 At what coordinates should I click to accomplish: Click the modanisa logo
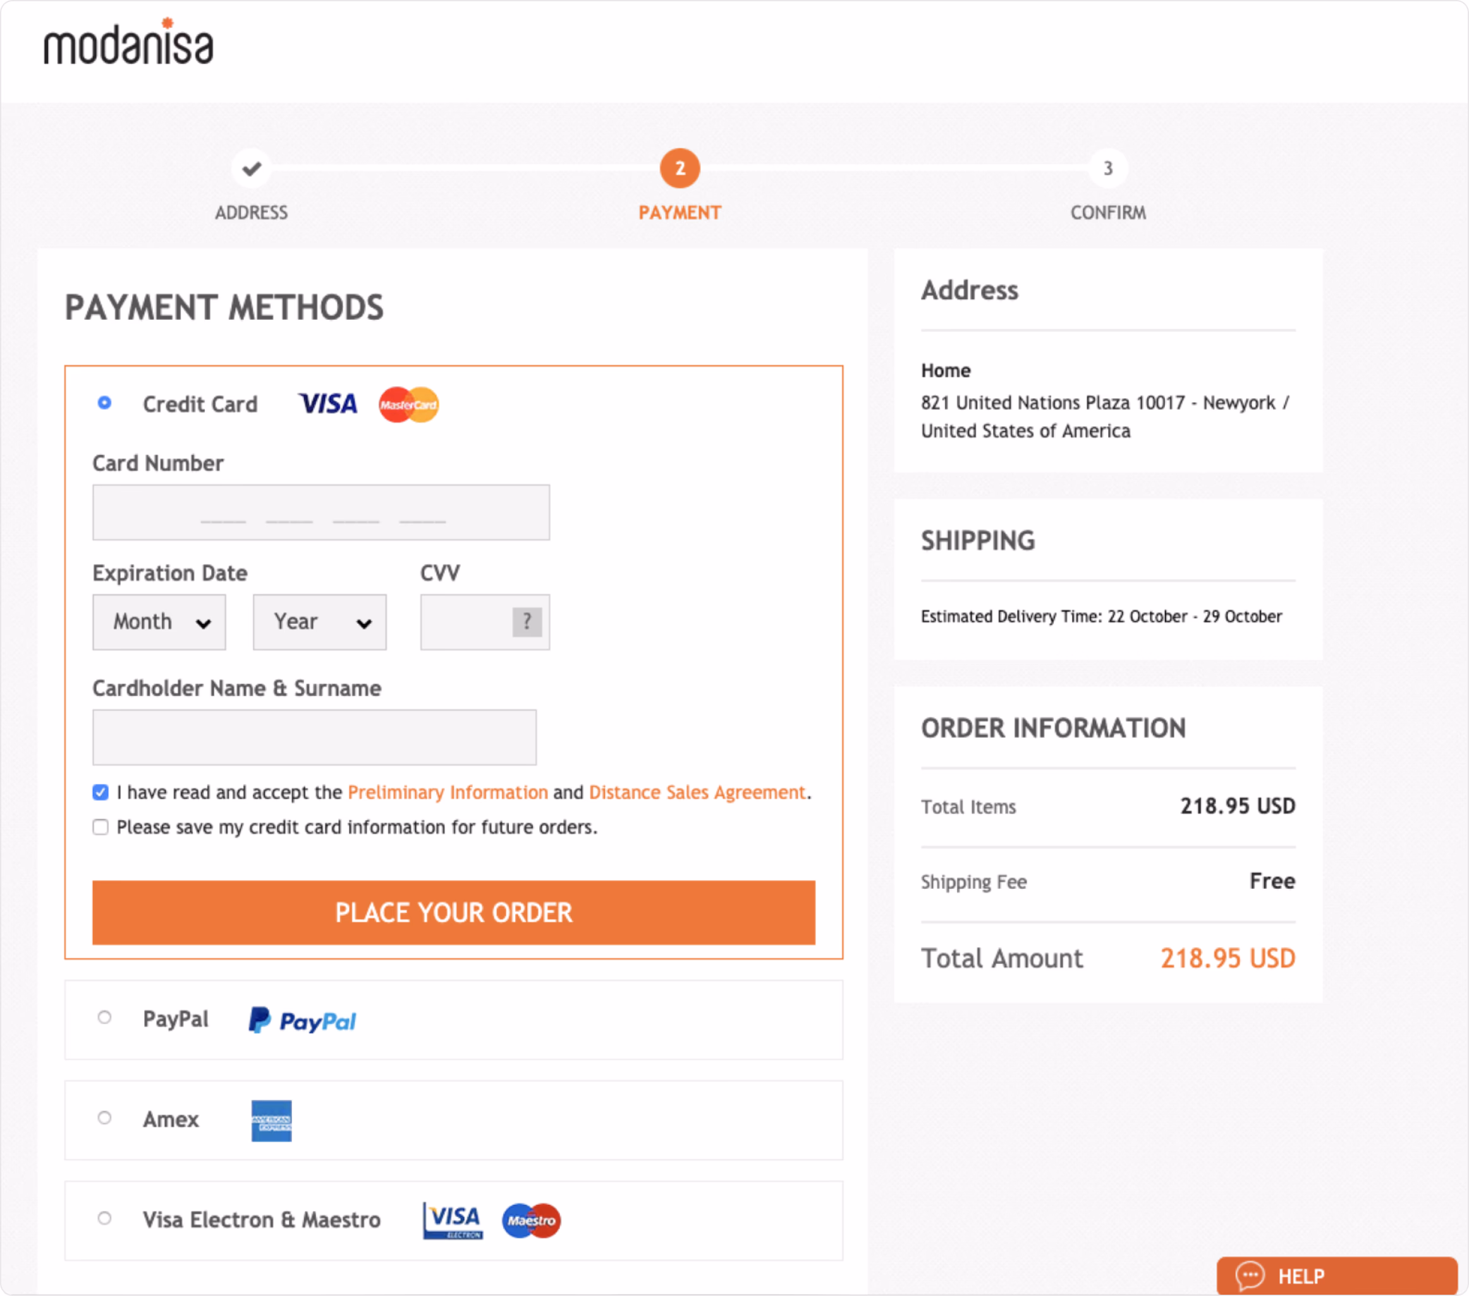coord(129,42)
